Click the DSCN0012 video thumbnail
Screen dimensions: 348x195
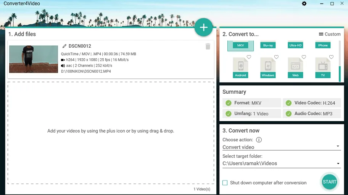34,59
